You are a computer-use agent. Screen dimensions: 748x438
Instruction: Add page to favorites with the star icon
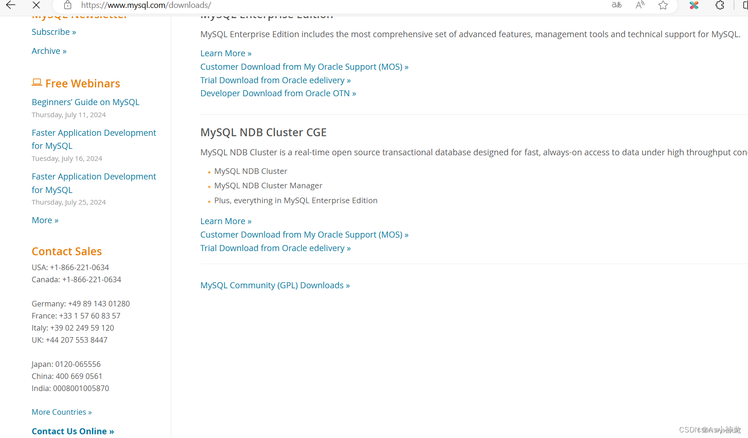(x=663, y=6)
